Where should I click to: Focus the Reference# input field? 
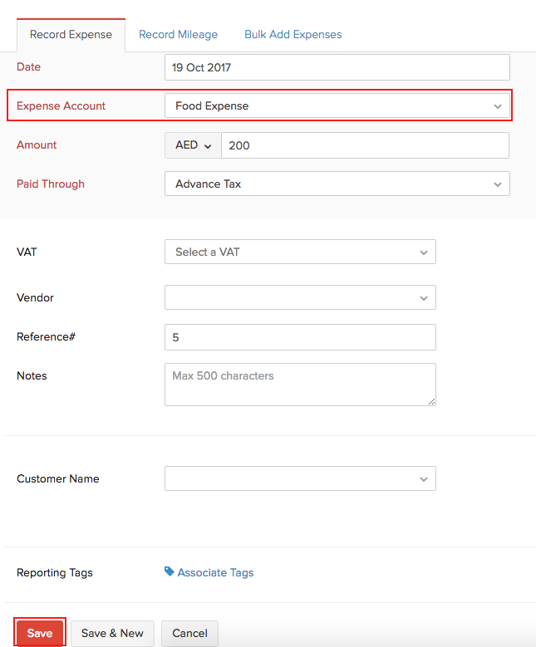tap(300, 337)
